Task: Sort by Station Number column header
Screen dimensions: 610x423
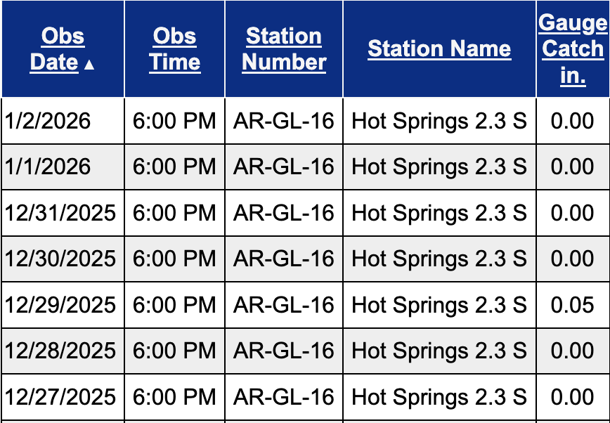Action: tap(284, 48)
